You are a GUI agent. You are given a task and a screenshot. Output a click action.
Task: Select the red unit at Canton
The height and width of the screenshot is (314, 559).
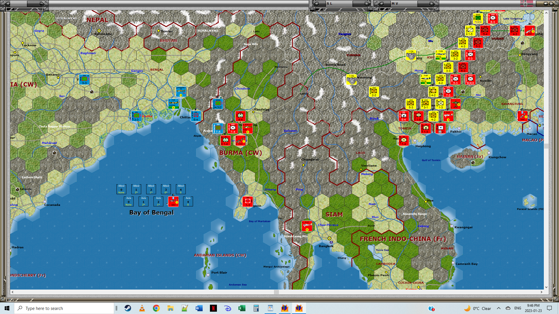522,116
